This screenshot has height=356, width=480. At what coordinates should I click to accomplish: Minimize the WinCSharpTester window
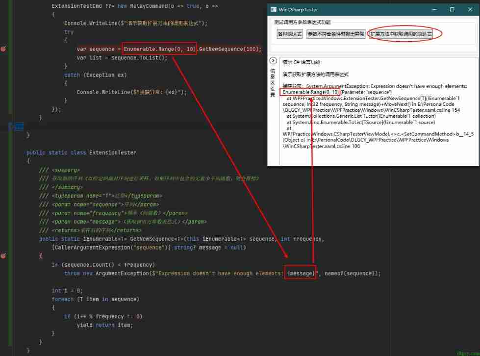(433, 9)
